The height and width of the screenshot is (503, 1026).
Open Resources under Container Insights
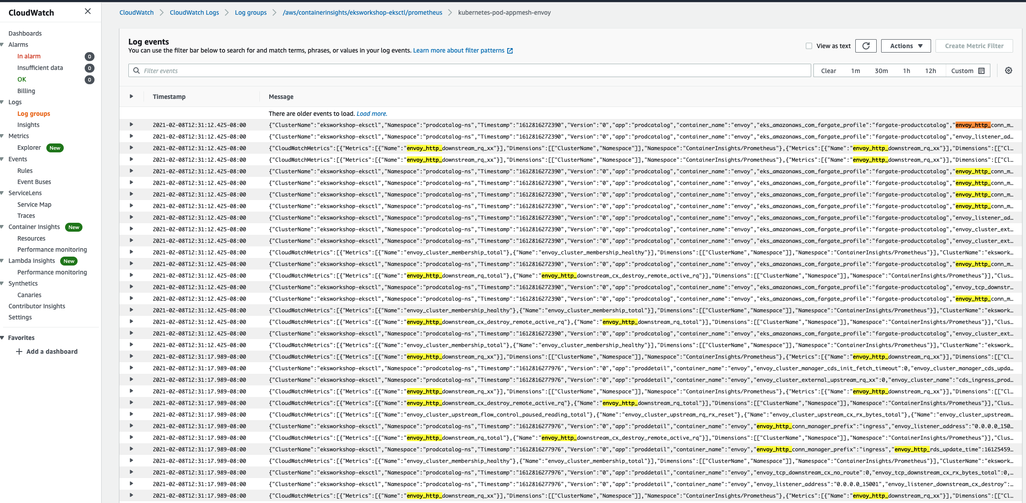tap(32, 238)
